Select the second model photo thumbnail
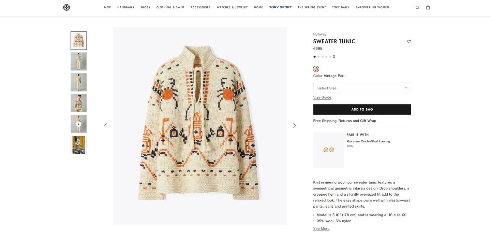491x238 pixels. [x=79, y=61]
